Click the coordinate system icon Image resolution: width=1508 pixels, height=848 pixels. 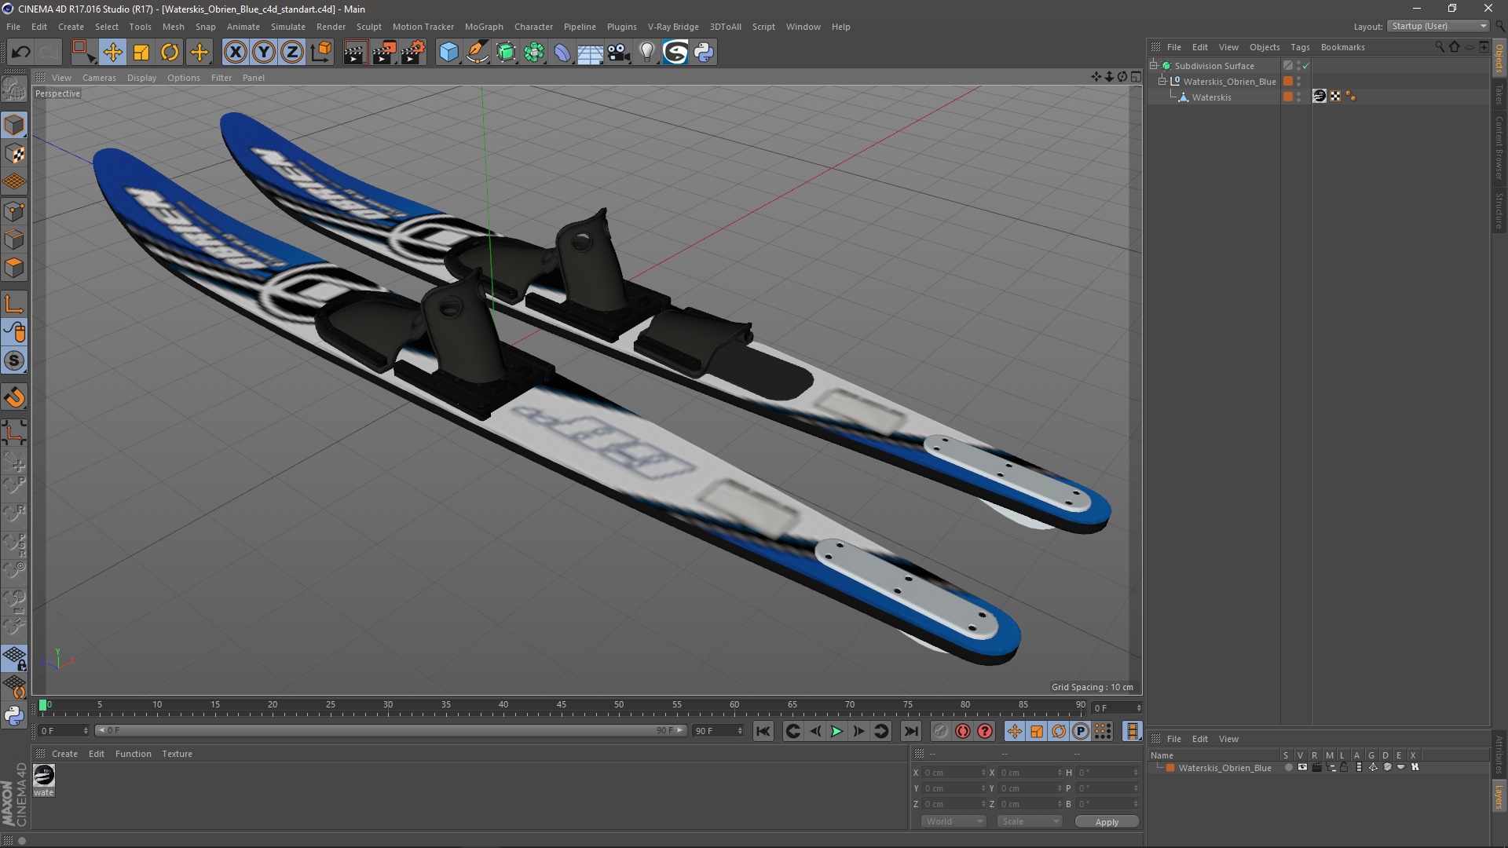(x=320, y=53)
